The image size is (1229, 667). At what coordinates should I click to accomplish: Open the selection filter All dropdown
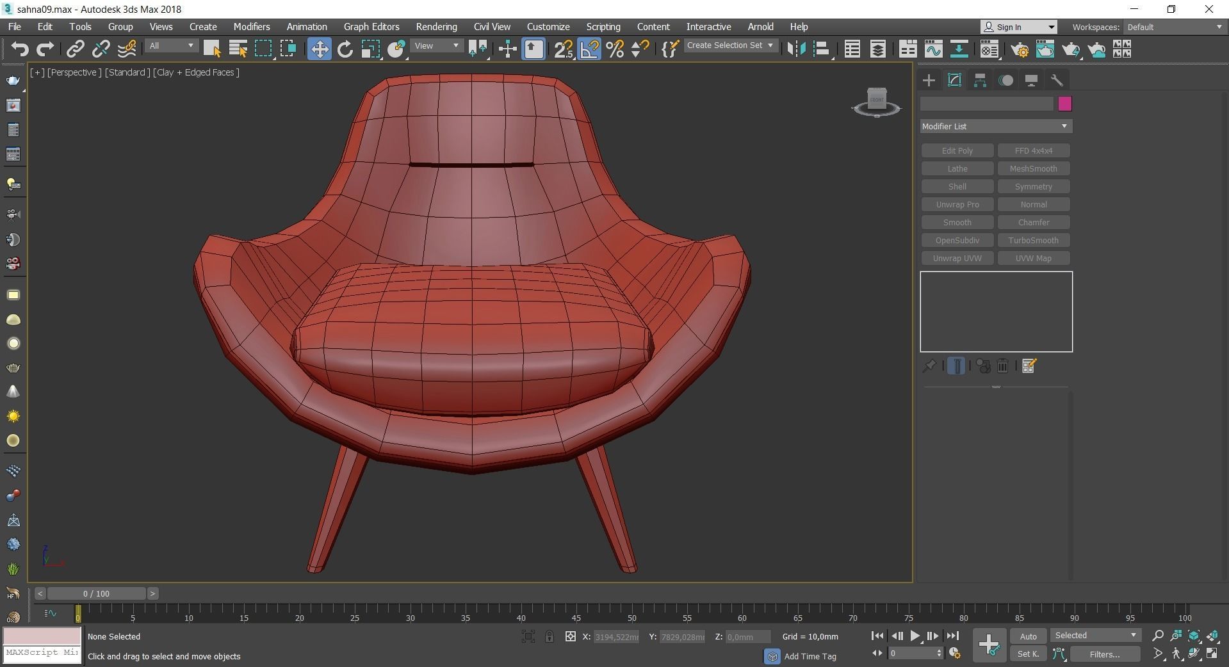tap(171, 46)
